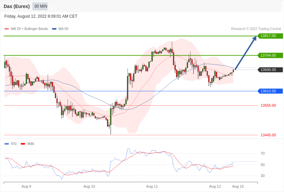
Task: Click the pink MA 20 legend swatch
Action: tap(7, 29)
